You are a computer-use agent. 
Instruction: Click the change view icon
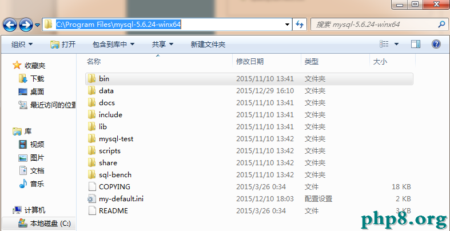click(384, 44)
